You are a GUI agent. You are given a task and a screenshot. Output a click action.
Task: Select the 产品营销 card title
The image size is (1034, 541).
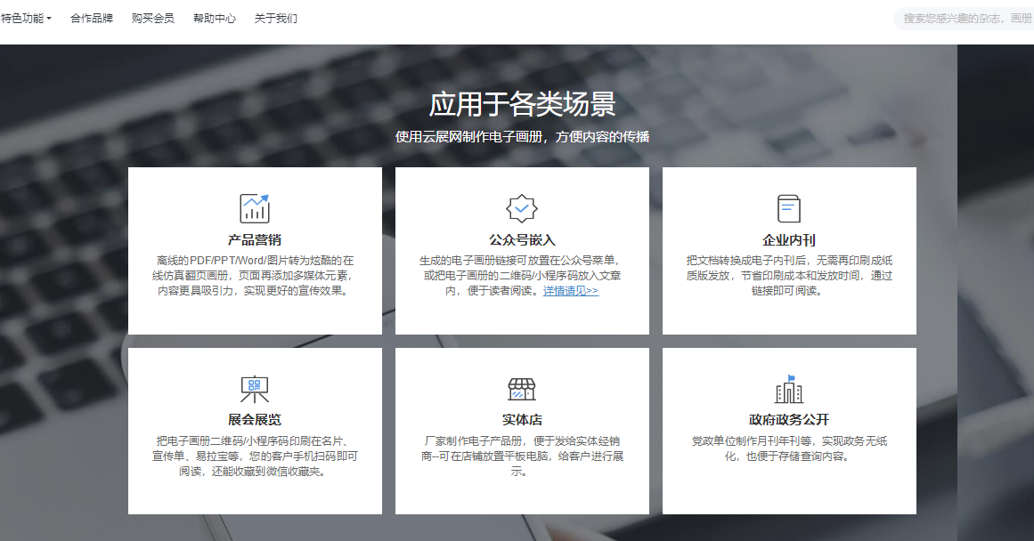point(255,240)
